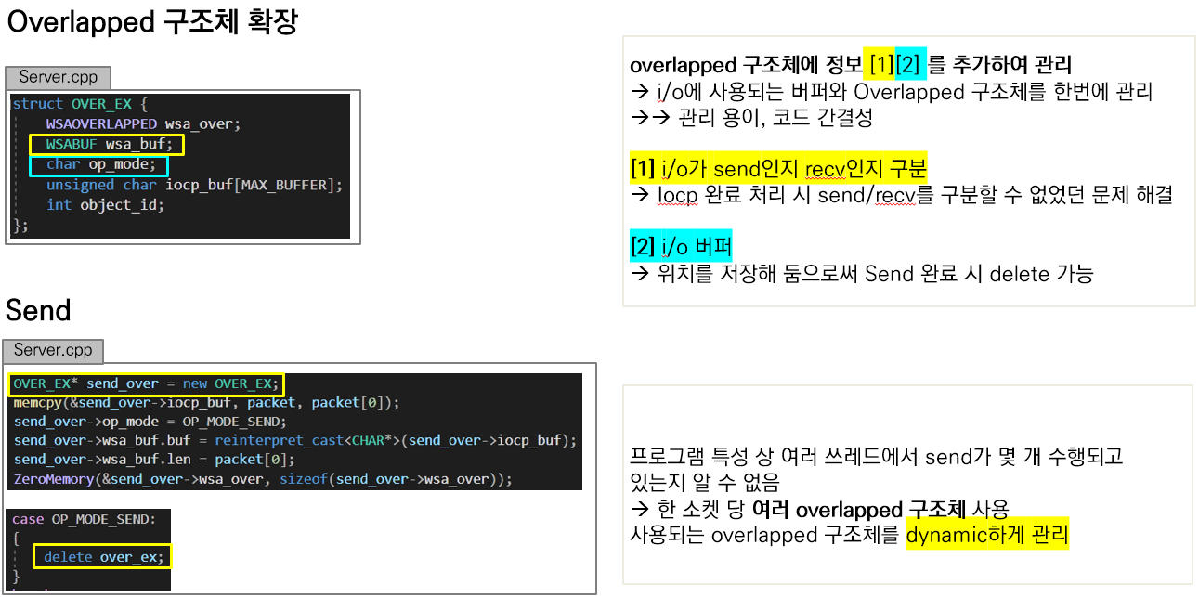Select the Server.cpp label under the Send heading
1199x597 pixels.
tap(53, 351)
